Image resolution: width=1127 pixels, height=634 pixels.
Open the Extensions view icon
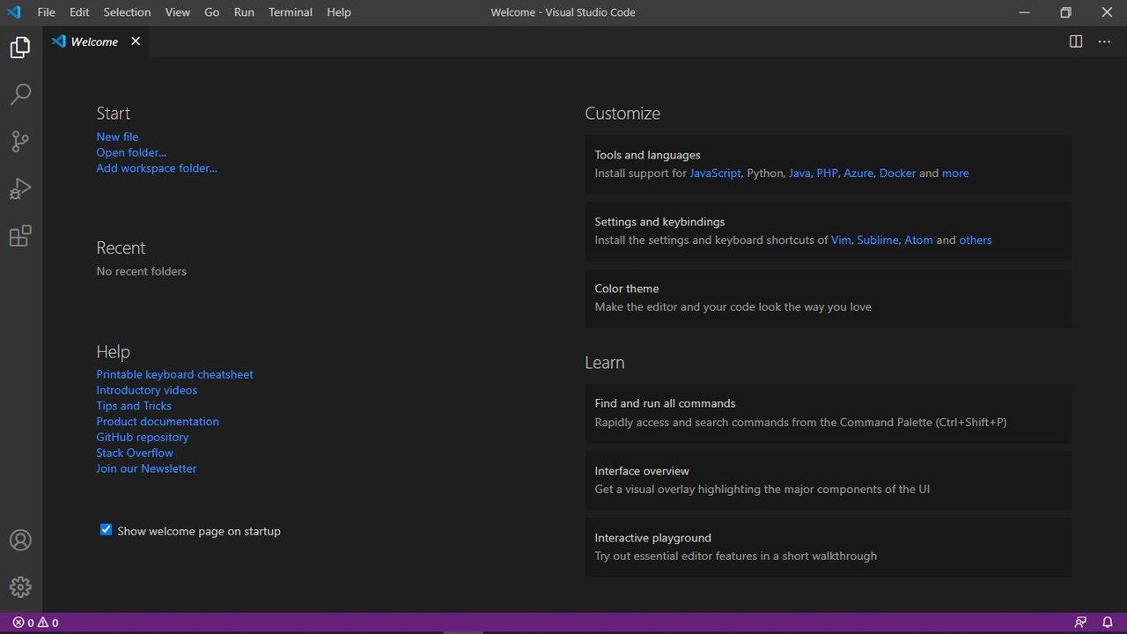[x=20, y=236]
